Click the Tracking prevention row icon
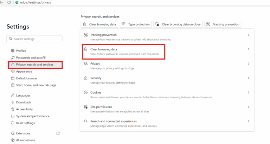Viewport: 270px width, 144px height. 85,35
